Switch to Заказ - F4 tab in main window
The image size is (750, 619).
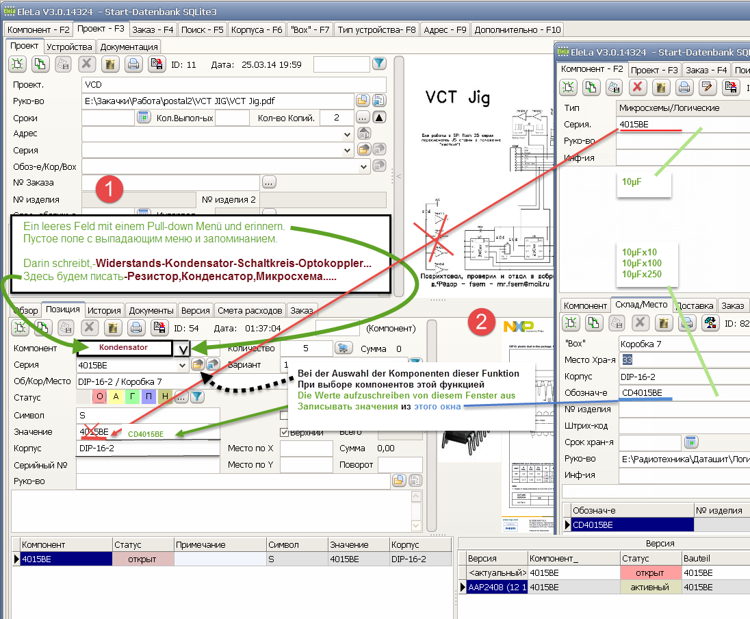pos(153,29)
